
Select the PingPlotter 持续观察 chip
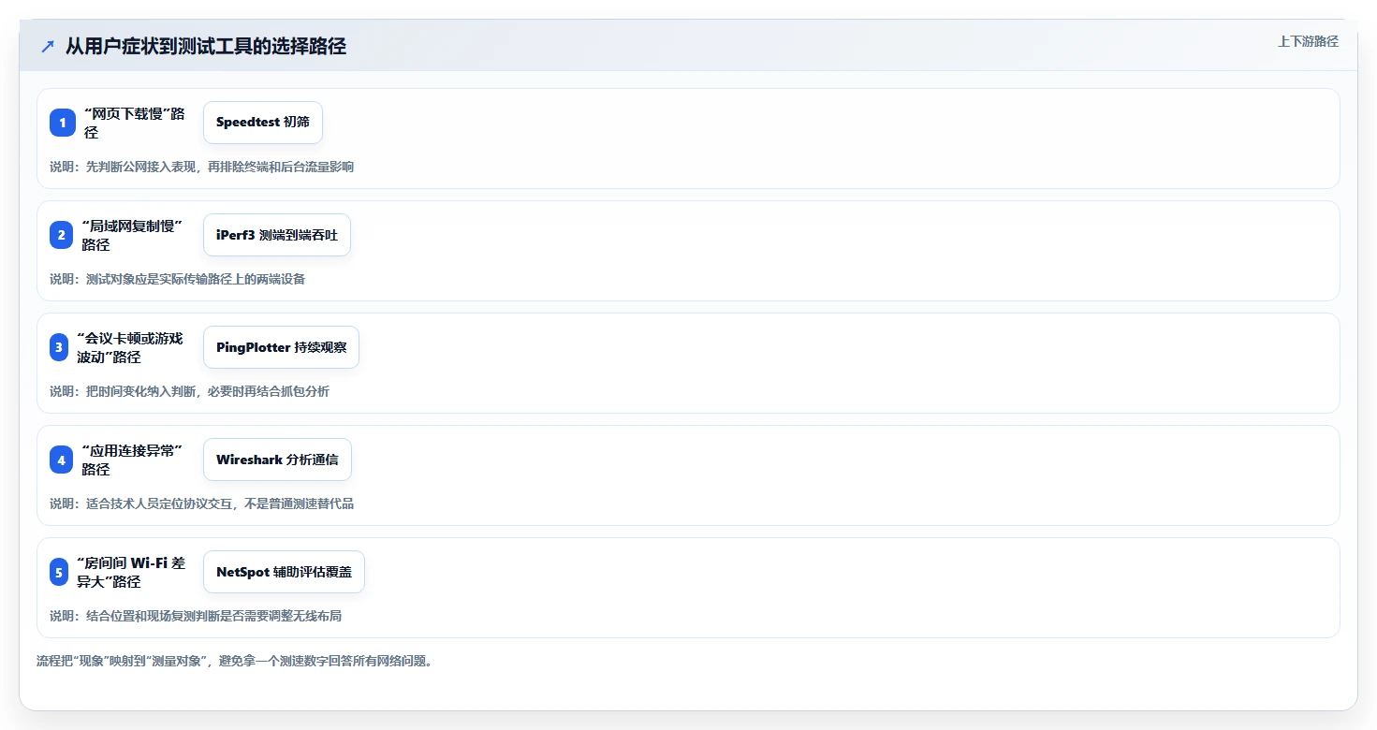point(281,347)
